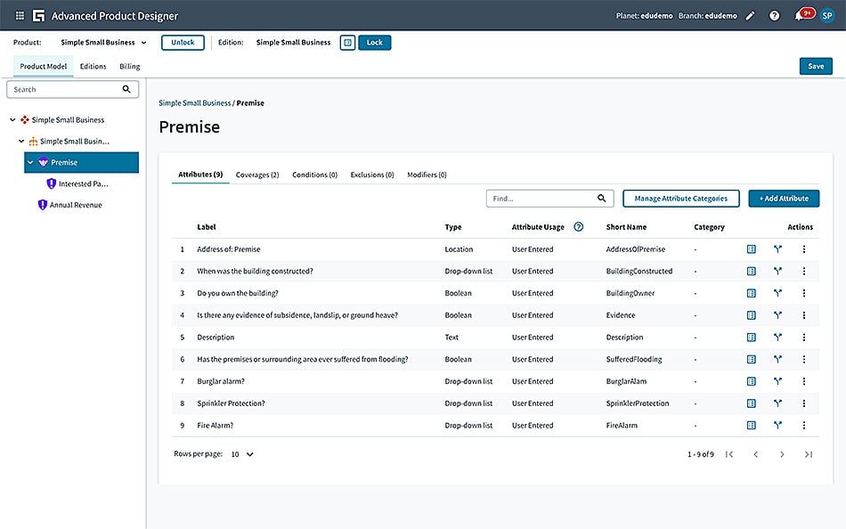Open the help question mark icon
The width and height of the screenshot is (846, 529).
pyautogui.click(x=775, y=16)
